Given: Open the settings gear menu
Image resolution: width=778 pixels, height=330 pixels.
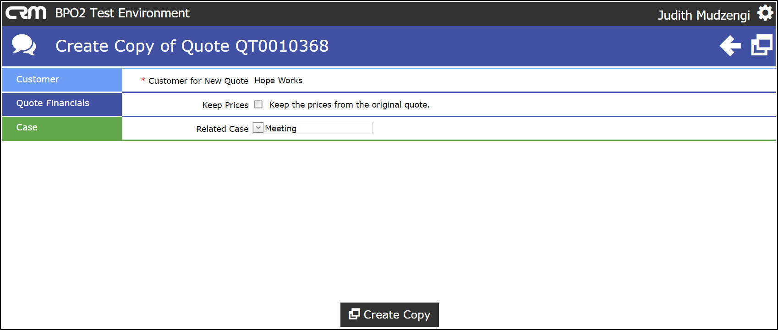Looking at the screenshot, I should (x=765, y=13).
